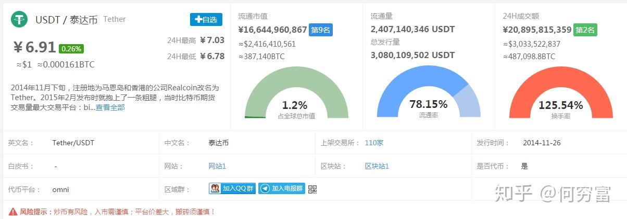This screenshot has height=219, width=627.
Task: Click the ≈487,098.8BTC value
Action: [x=529, y=57]
